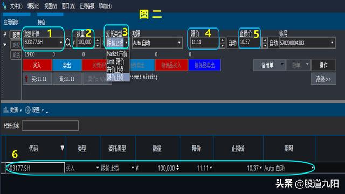This screenshot has width=345, height=194.
Task: Click the 数据 chart icon
Action: (x=6, y=109)
